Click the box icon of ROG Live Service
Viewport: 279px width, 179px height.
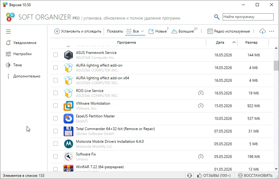[69, 93]
